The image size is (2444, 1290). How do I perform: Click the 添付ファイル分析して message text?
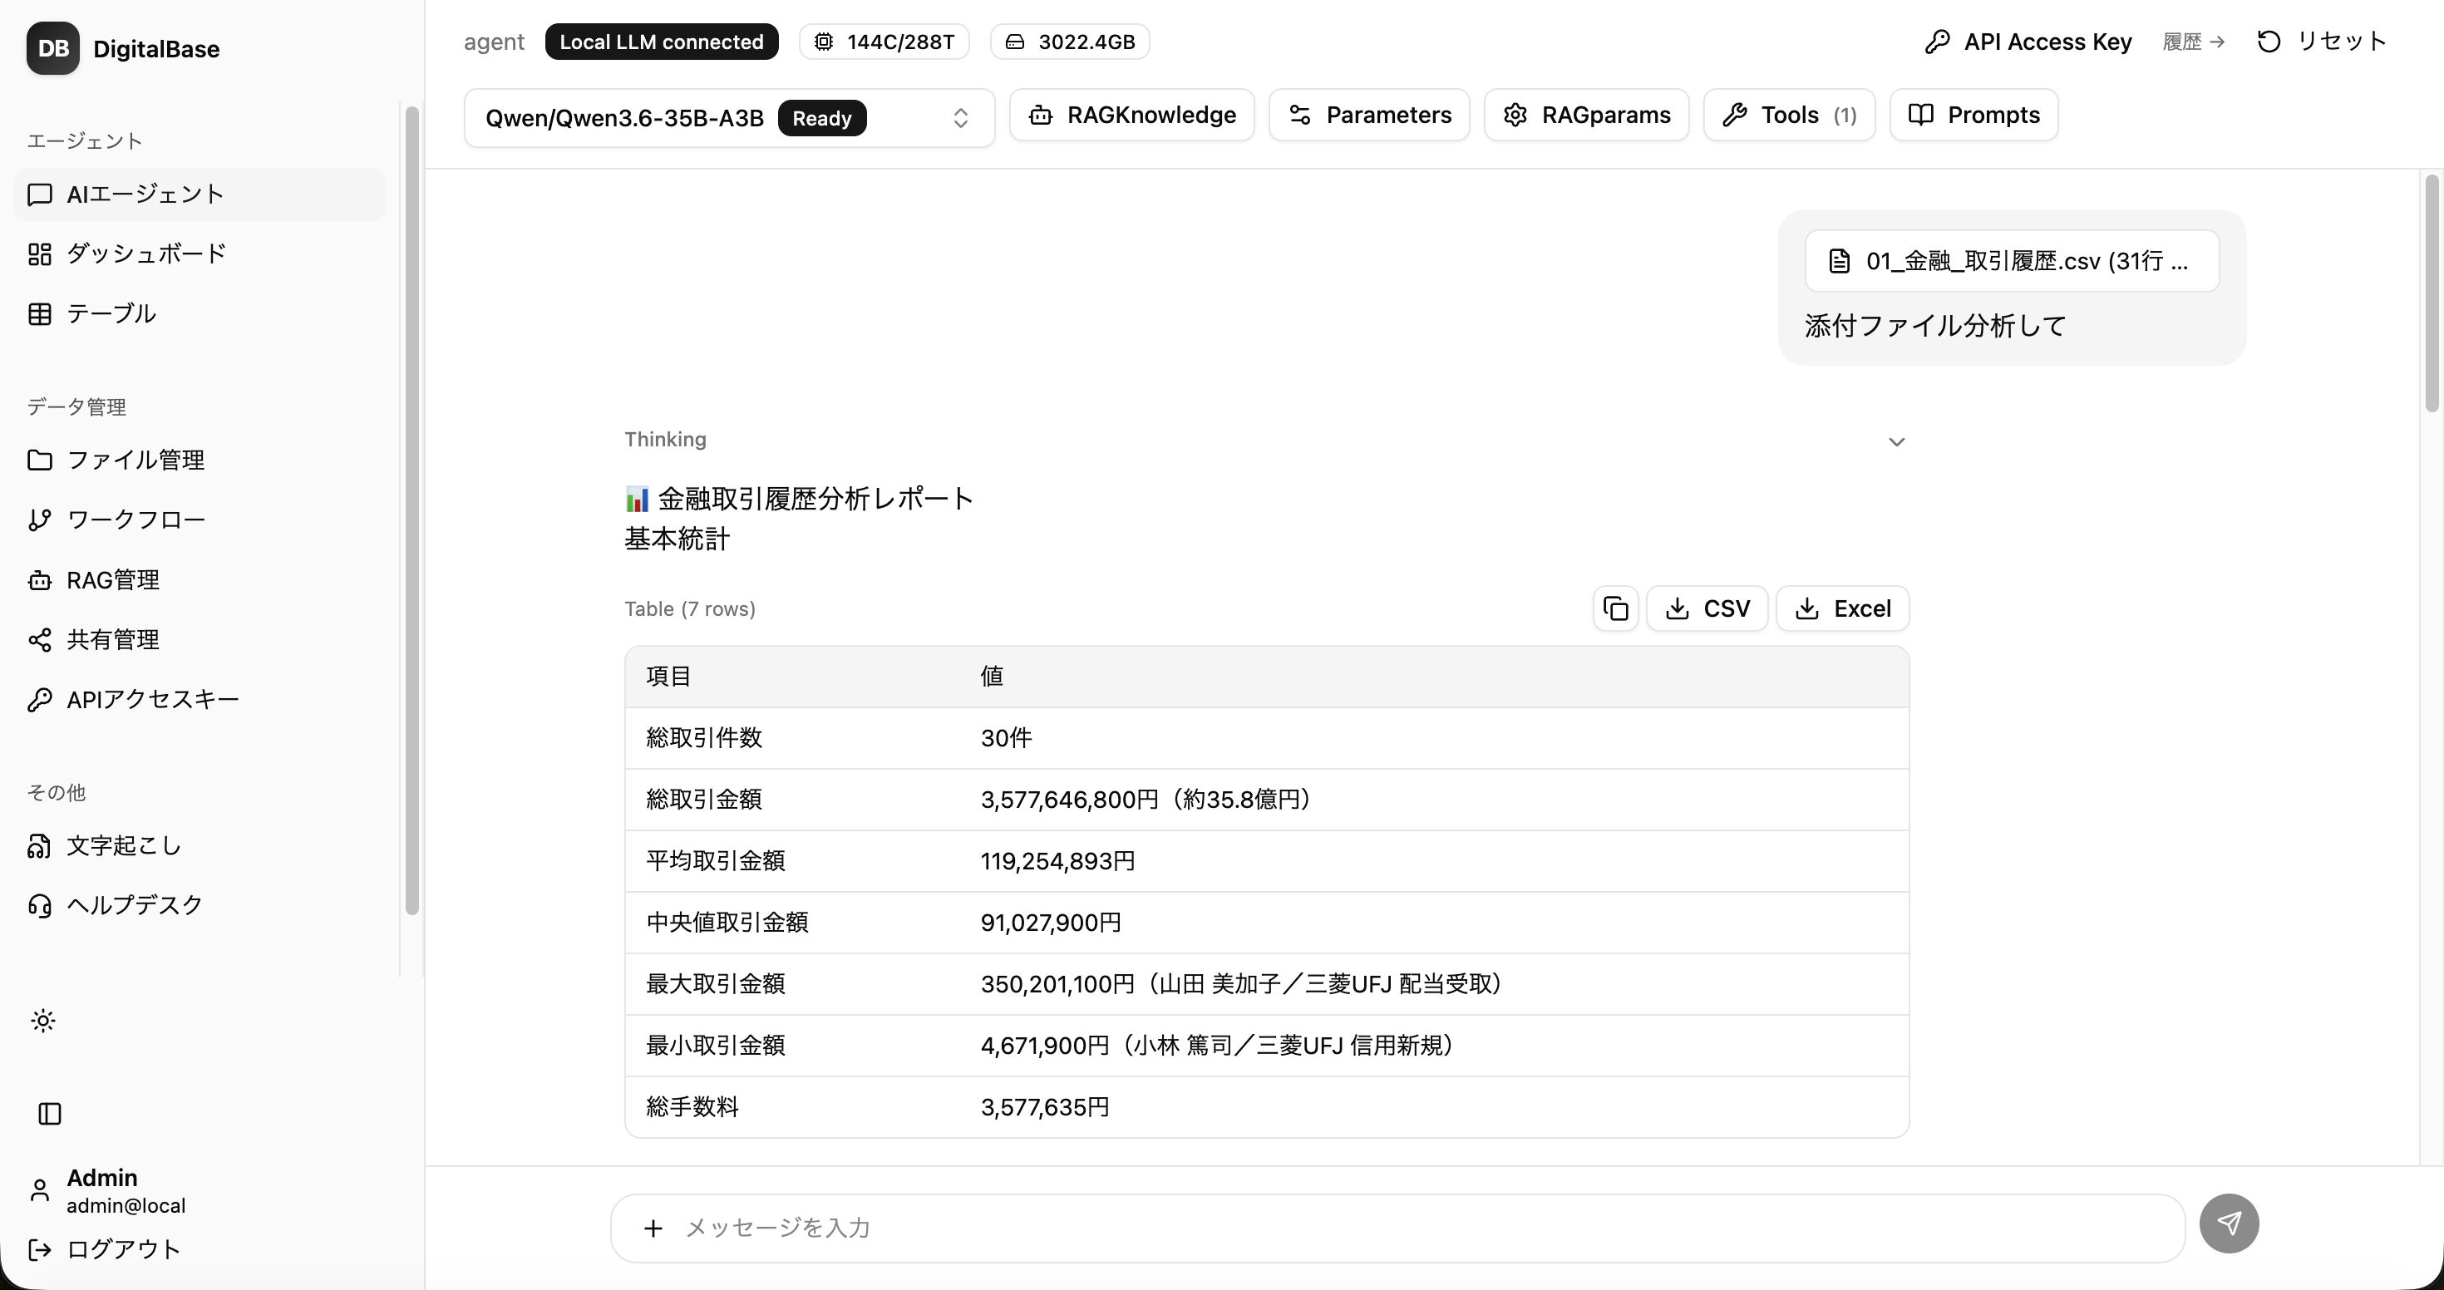click(1934, 327)
